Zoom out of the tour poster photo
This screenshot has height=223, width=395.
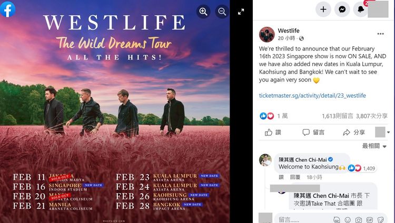(222, 12)
